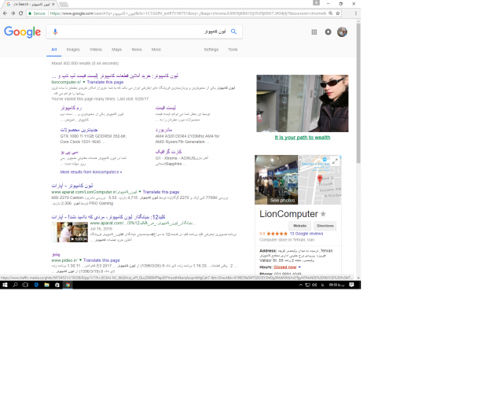Open the Store icon on the taskbar
This screenshot has height=402, width=503.
point(57,285)
